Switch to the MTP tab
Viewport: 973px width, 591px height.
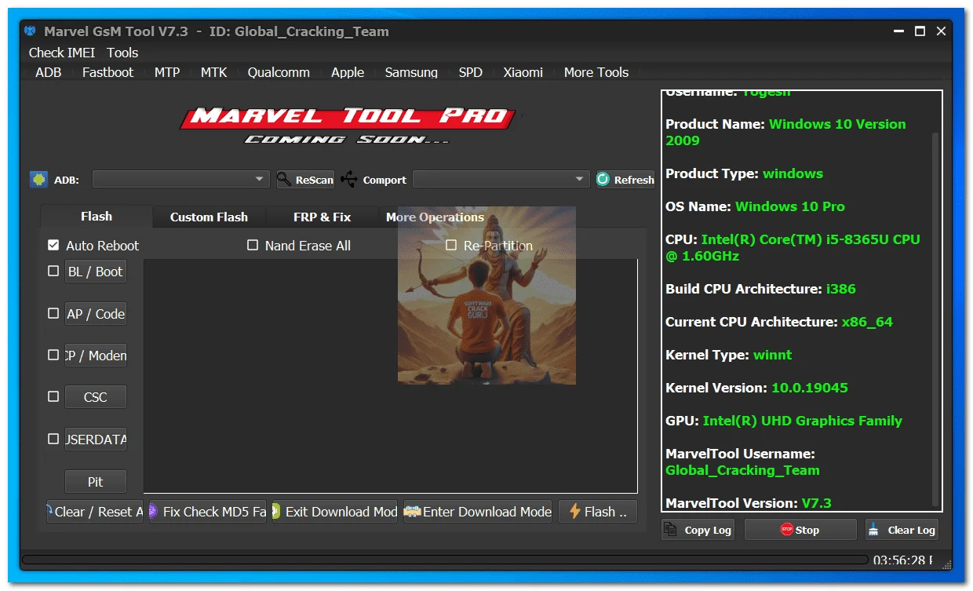pyautogui.click(x=167, y=72)
